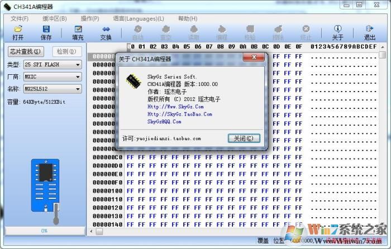The height and width of the screenshot is (249, 391).
Task: Click the capacity text 64KByte/512KBit
Action: tap(44, 102)
